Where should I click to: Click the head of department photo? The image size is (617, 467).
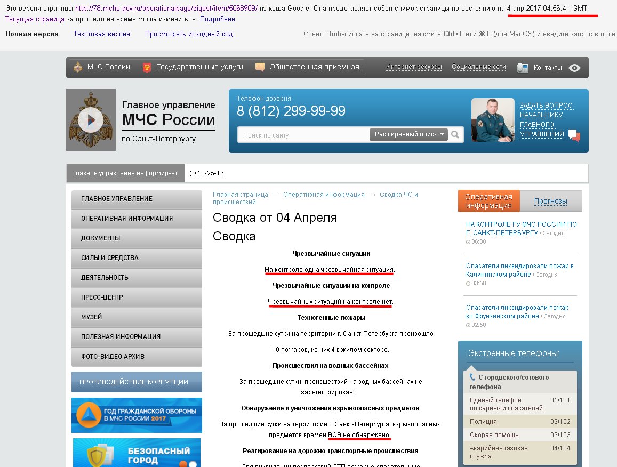coord(493,120)
